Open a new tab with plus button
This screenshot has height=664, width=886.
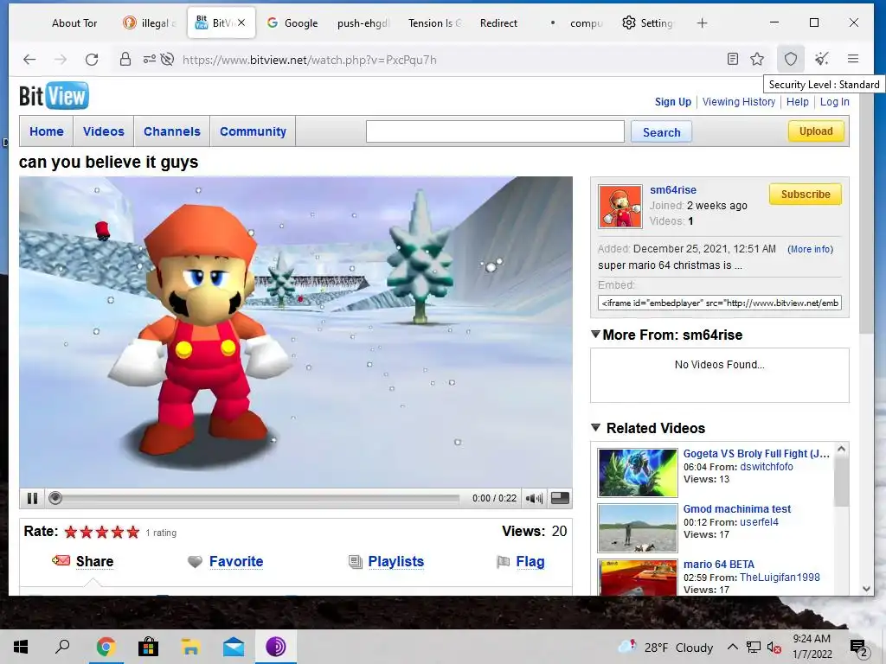pyautogui.click(x=702, y=23)
